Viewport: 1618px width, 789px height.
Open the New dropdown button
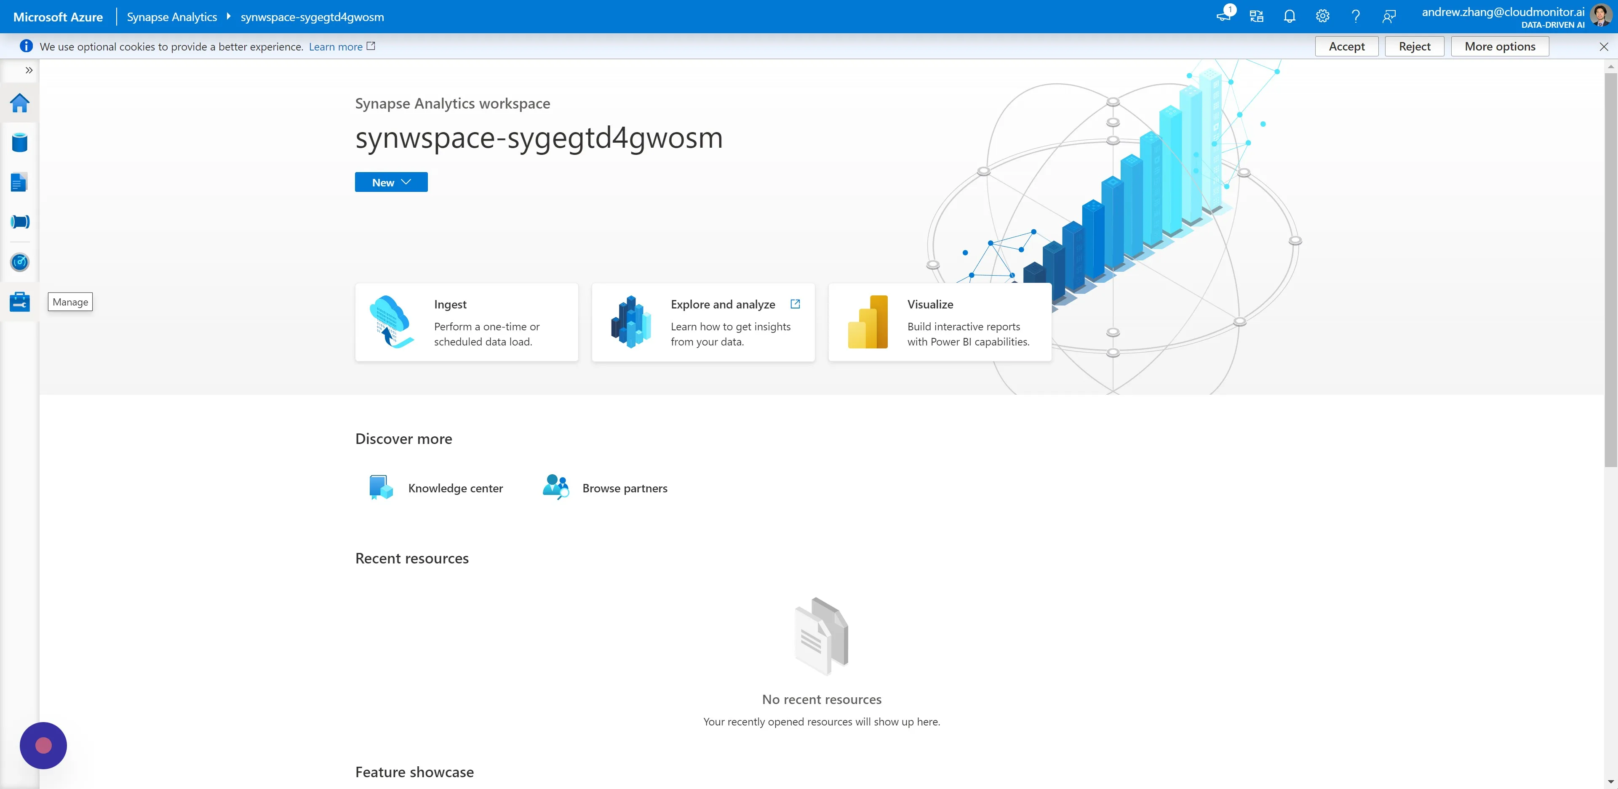point(391,182)
